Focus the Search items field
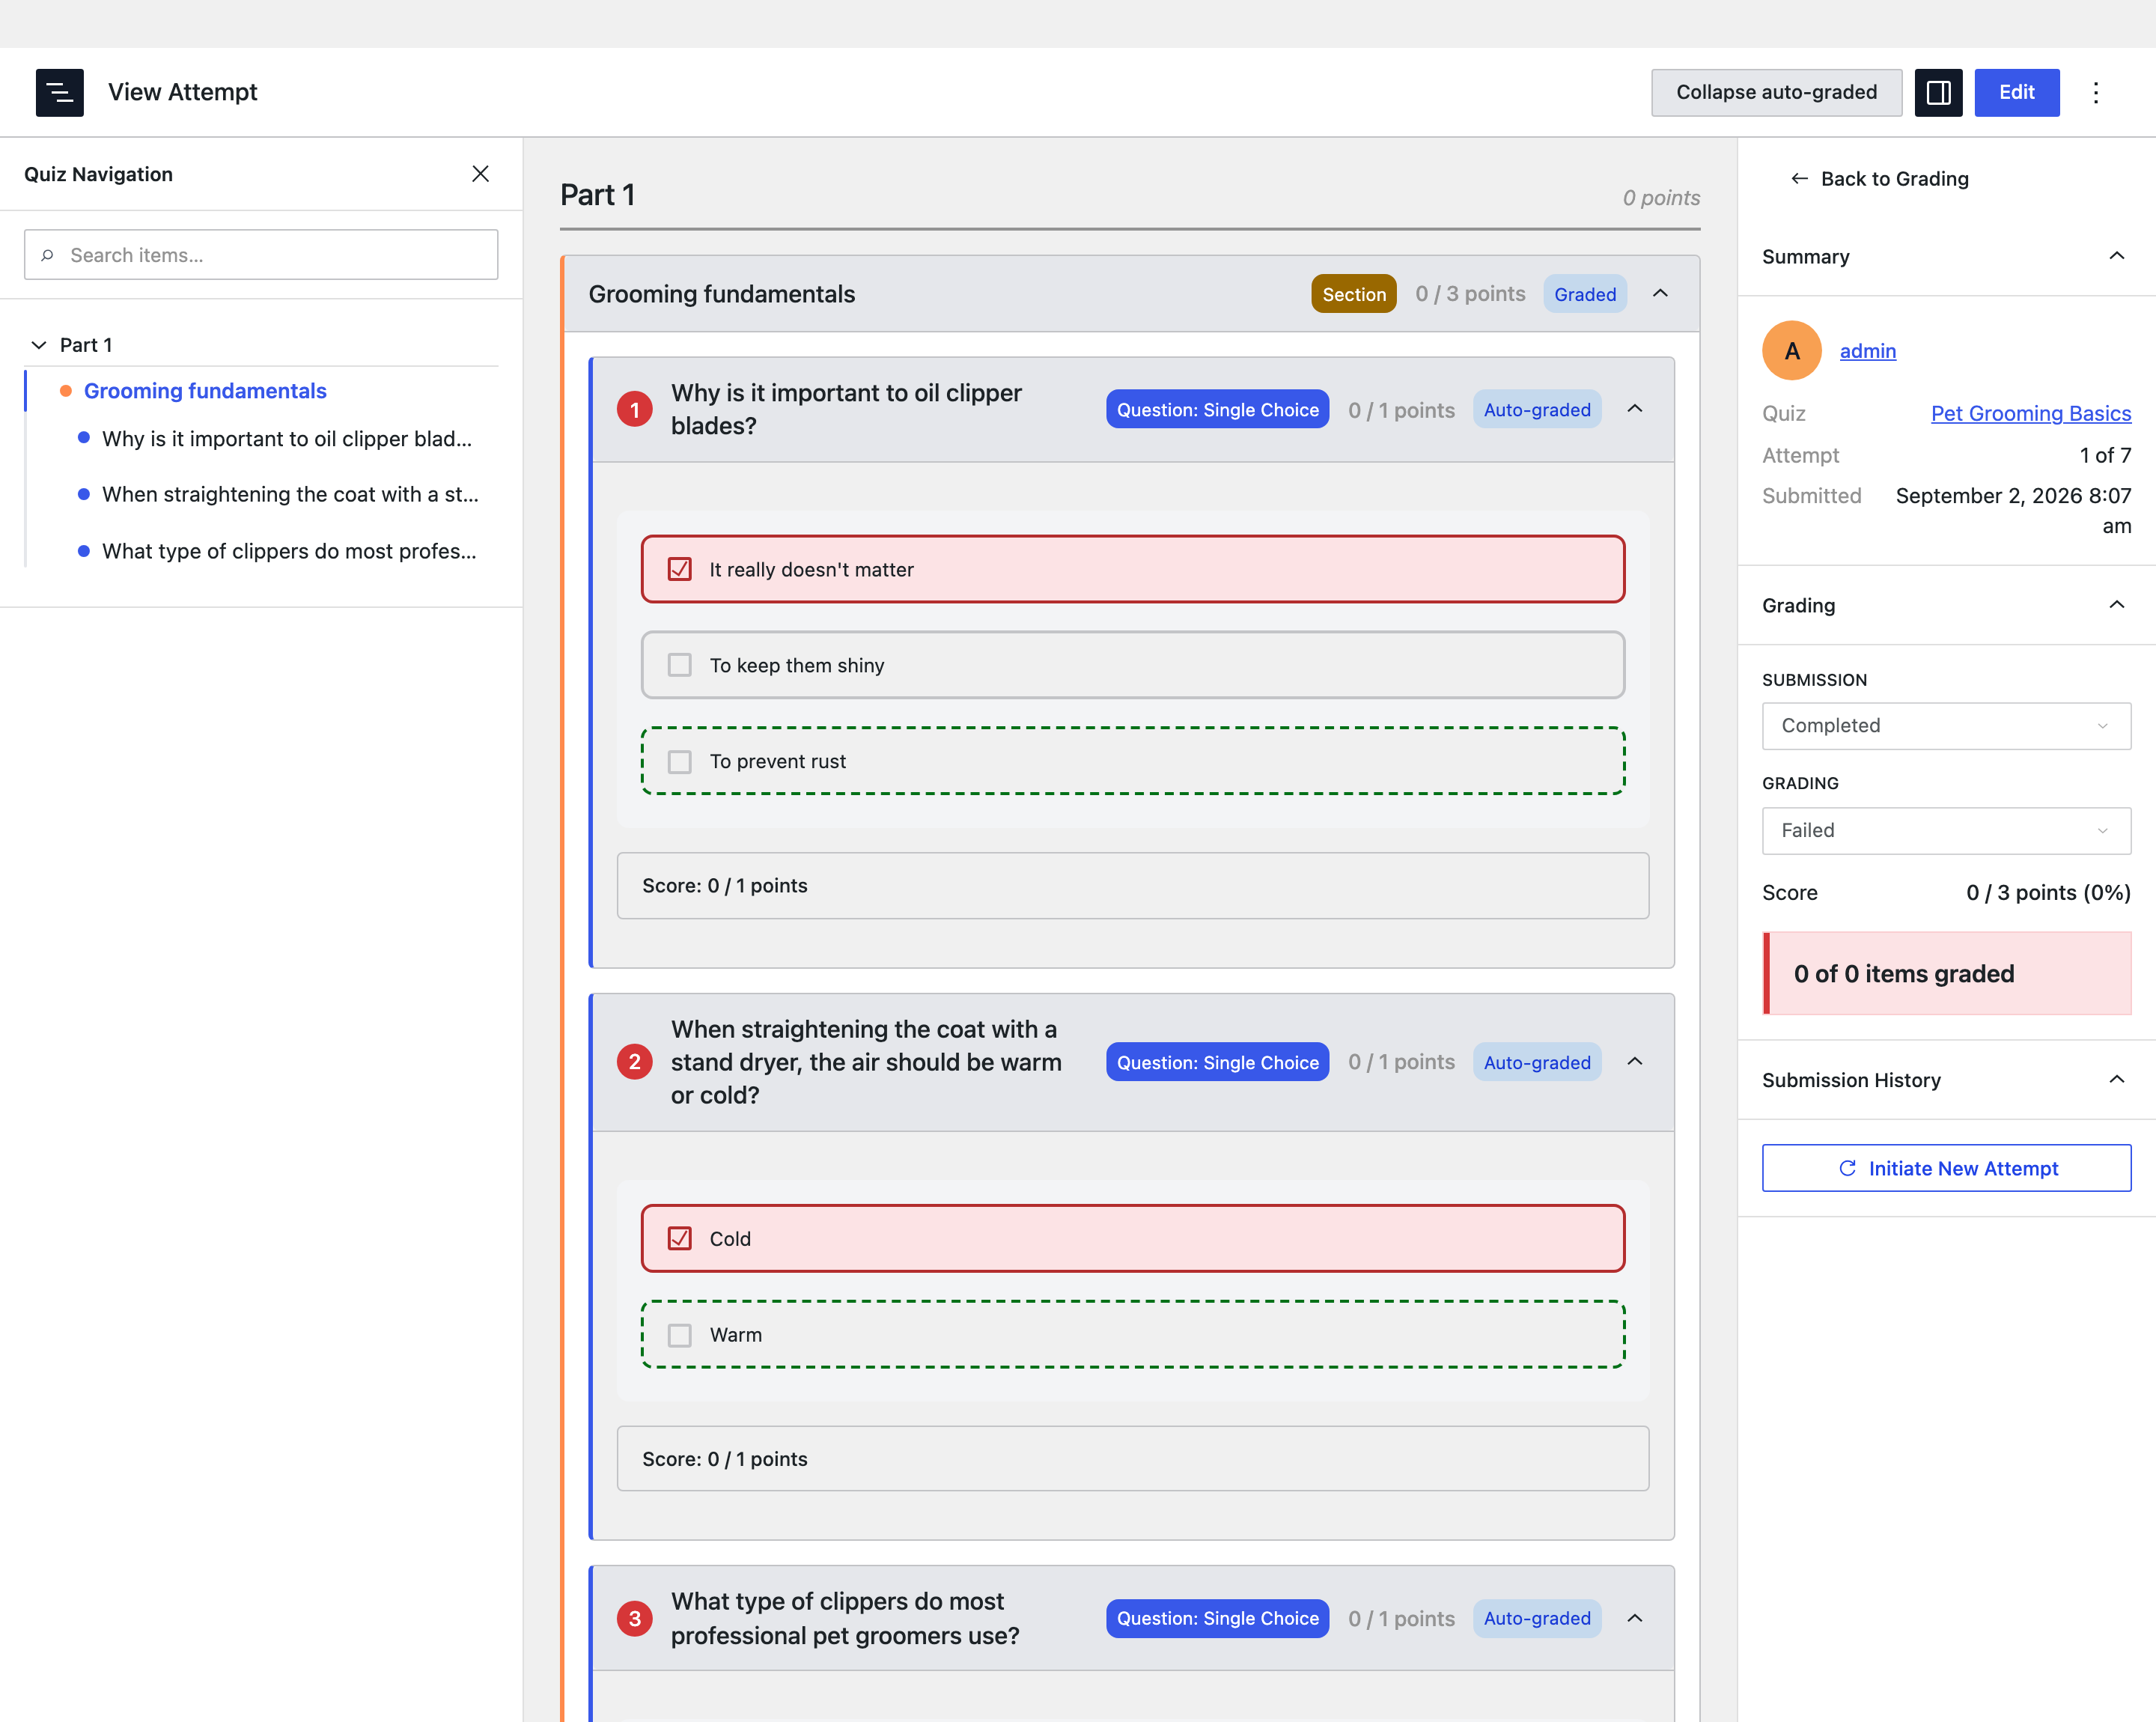Viewport: 2156px width, 1722px height. click(261, 255)
